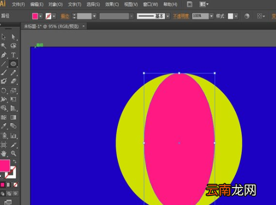
Task: Open the 窗口(W) menu
Action: coord(151,4)
